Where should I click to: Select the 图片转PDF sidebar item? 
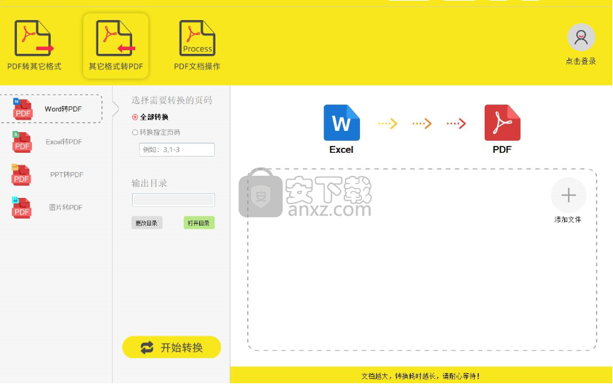pyautogui.click(x=51, y=207)
